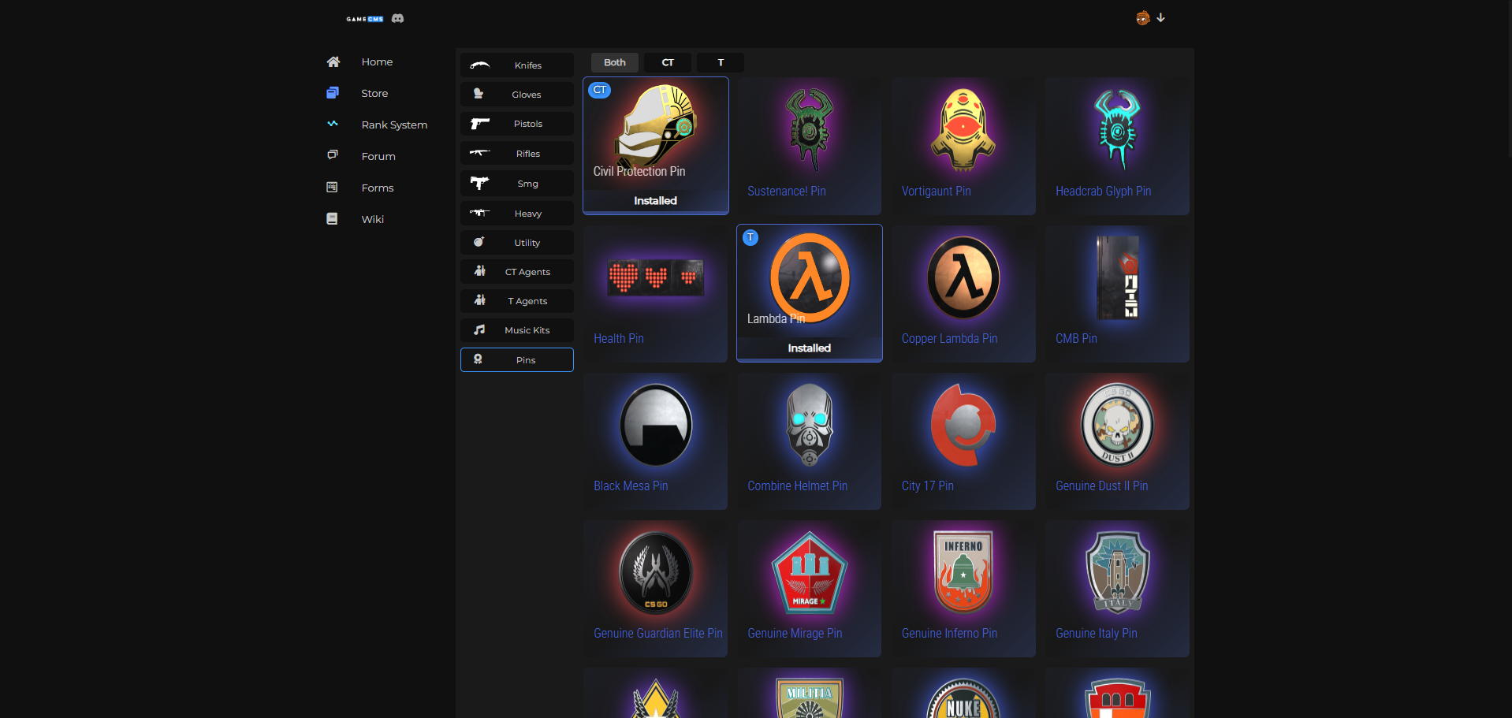Click the Forum chat icon

(333, 155)
